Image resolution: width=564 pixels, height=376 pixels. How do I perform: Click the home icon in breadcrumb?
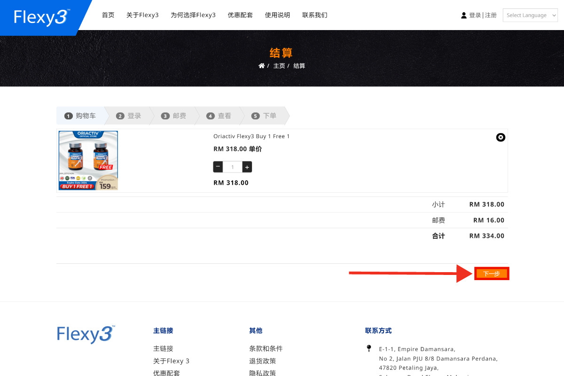[x=261, y=66]
